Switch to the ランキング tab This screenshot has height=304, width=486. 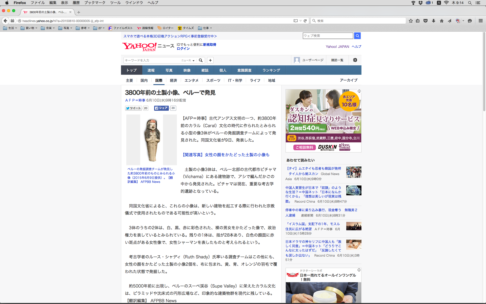click(271, 70)
